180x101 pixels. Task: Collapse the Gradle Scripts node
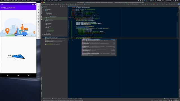click(x=43, y=35)
